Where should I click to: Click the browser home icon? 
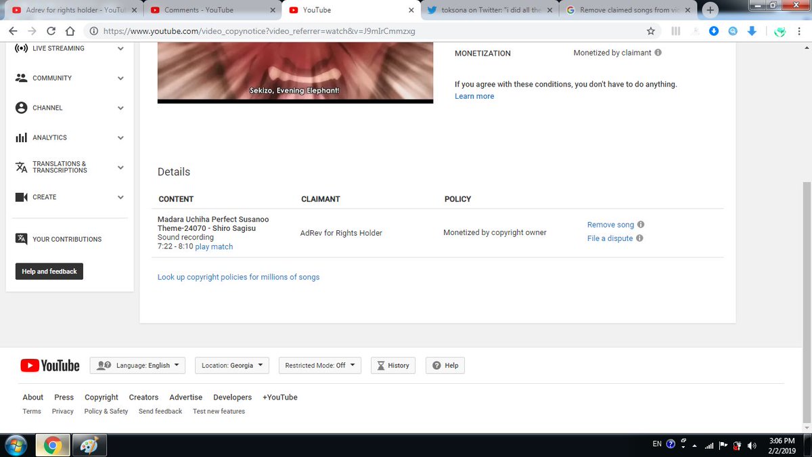(70, 31)
